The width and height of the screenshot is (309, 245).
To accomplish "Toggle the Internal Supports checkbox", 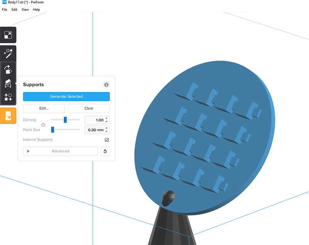I will point(107,140).
